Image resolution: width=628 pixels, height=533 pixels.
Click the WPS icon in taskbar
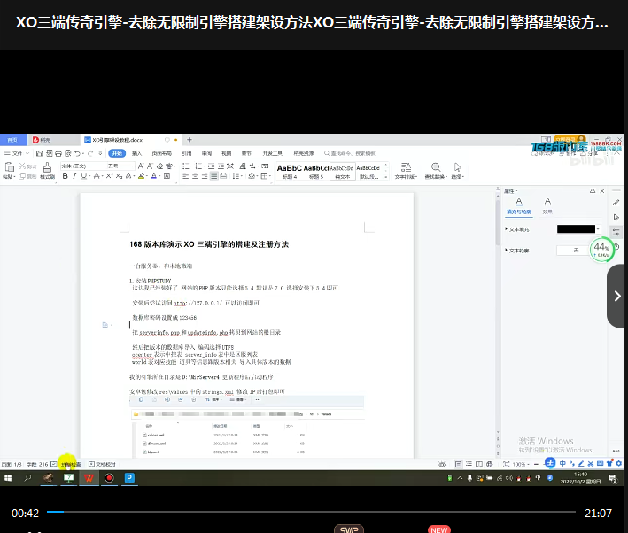pos(89,478)
